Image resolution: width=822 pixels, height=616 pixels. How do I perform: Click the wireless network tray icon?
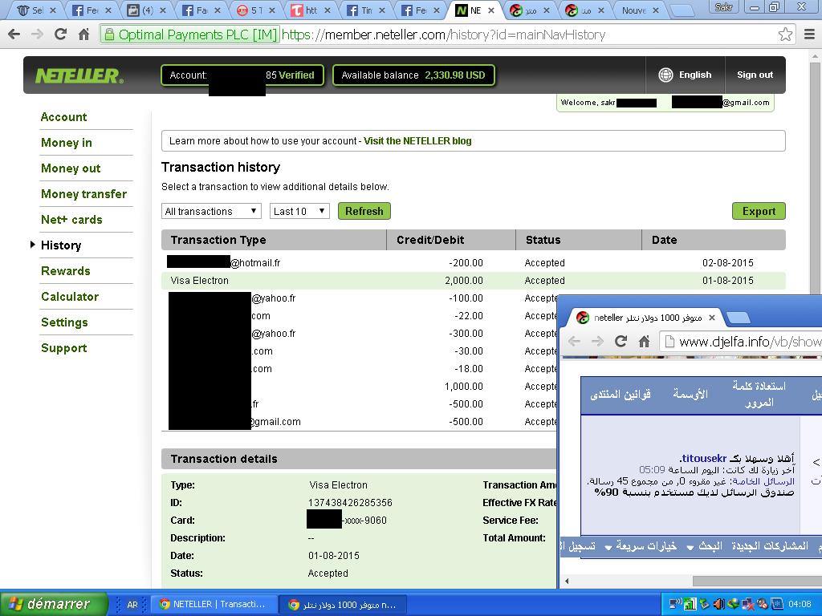tap(676, 604)
